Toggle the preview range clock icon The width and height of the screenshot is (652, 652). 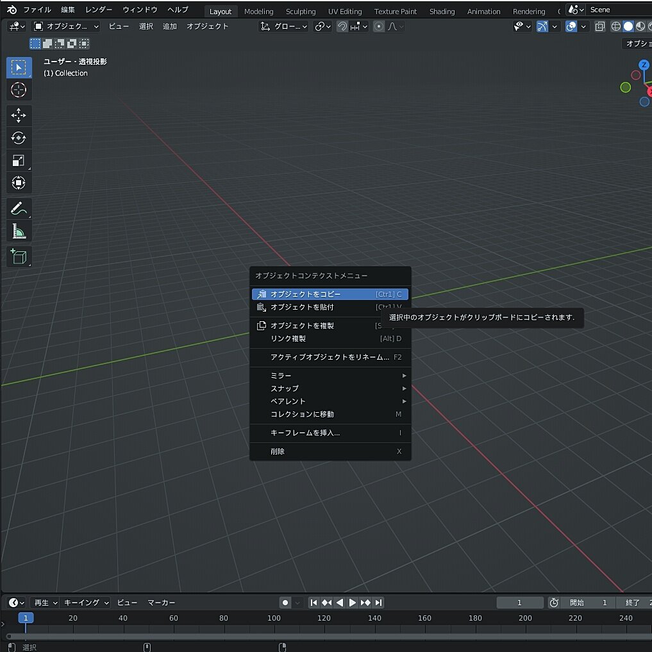pos(554,603)
